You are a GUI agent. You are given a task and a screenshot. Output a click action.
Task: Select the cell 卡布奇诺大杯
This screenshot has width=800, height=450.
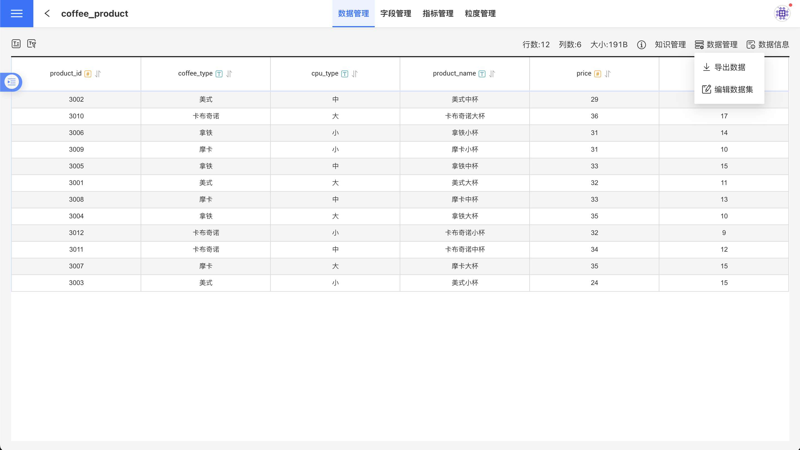click(464, 116)
